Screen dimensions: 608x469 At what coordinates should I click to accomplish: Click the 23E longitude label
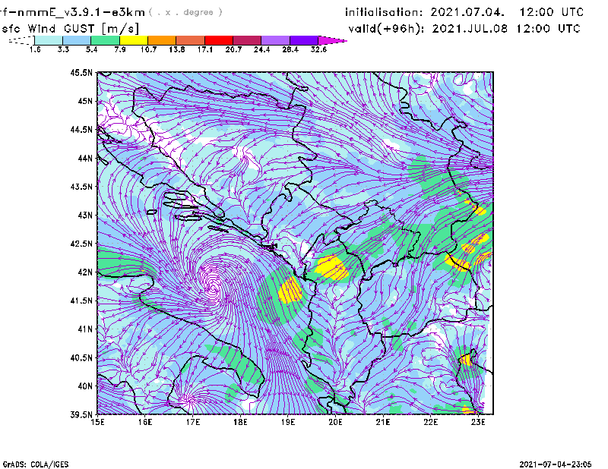(x=478, y=422)
